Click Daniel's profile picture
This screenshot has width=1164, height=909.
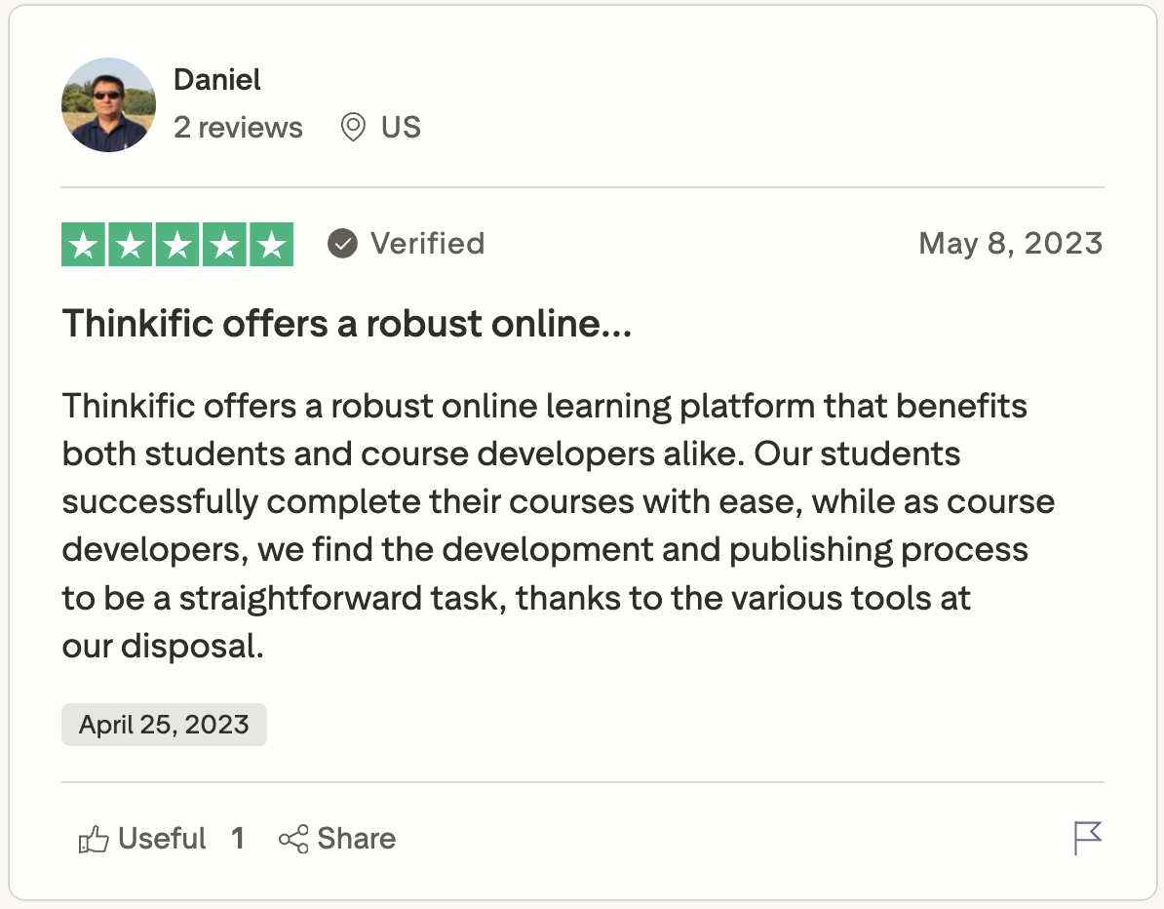point(108,103)
